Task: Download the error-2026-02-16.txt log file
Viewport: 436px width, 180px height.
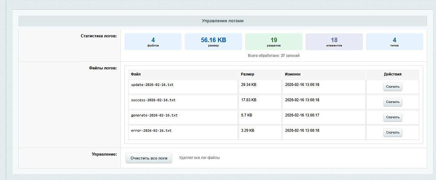Action: (x=393, y=132)
